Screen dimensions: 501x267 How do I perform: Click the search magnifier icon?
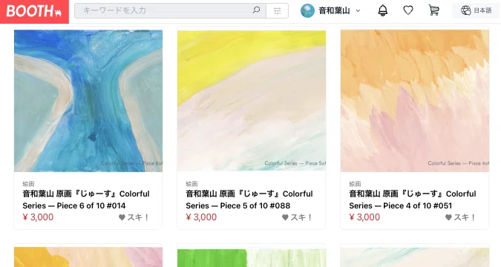[x=256, y=10]
